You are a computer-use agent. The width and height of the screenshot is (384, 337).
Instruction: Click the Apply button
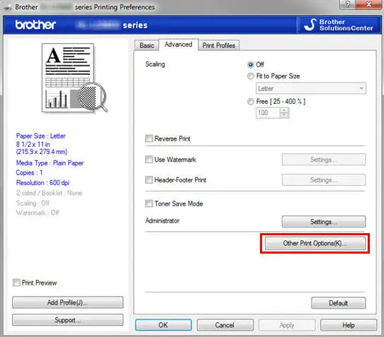point(287,325)
